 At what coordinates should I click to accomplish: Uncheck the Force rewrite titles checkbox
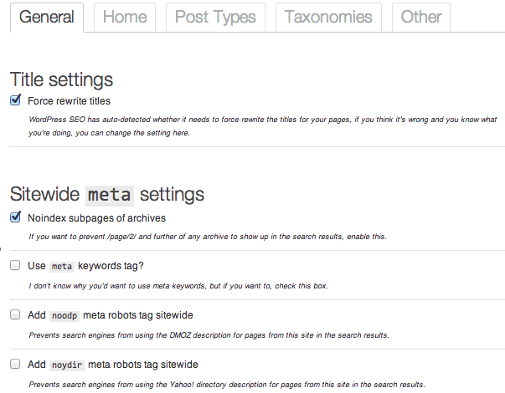click(15, 100)
